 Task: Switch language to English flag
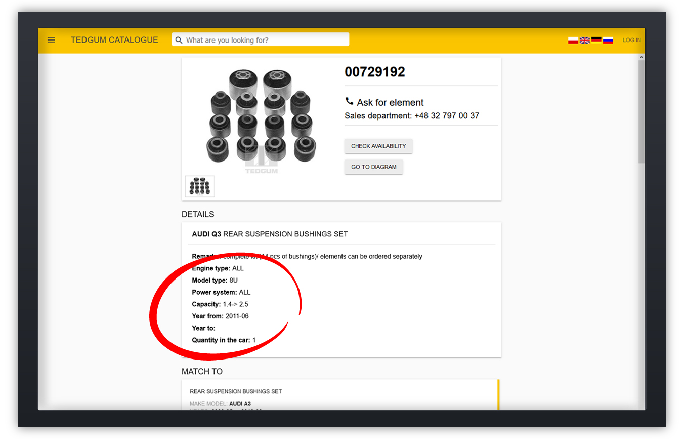click(585, 40)
